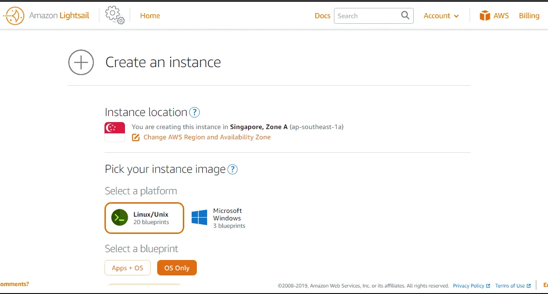Click the AWS cube icon

coord(485,15)
